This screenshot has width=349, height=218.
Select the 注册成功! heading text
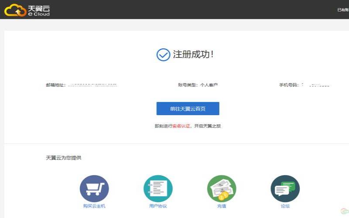point(193,54)
